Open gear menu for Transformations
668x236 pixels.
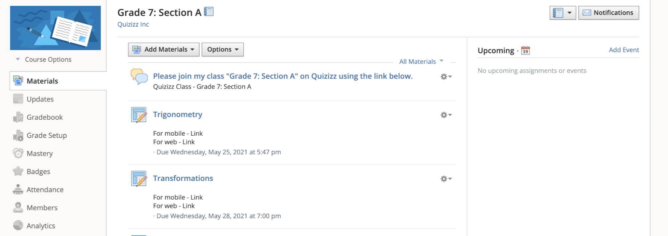446,179
